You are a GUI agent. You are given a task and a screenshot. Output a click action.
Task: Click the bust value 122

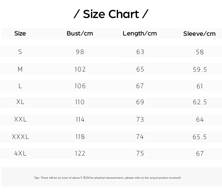(80, 153)
